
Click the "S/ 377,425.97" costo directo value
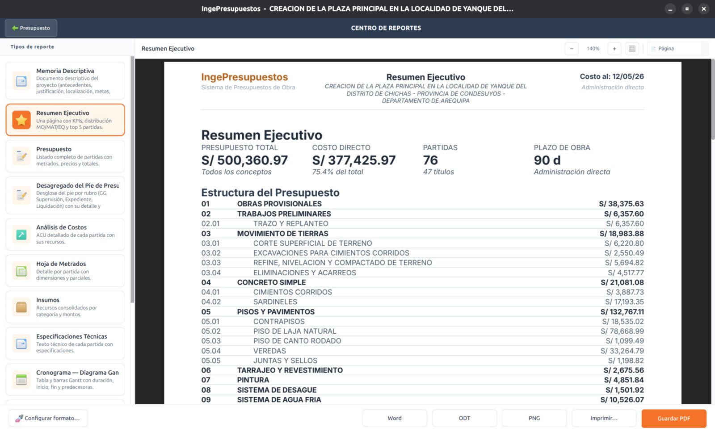pos(354,160)
